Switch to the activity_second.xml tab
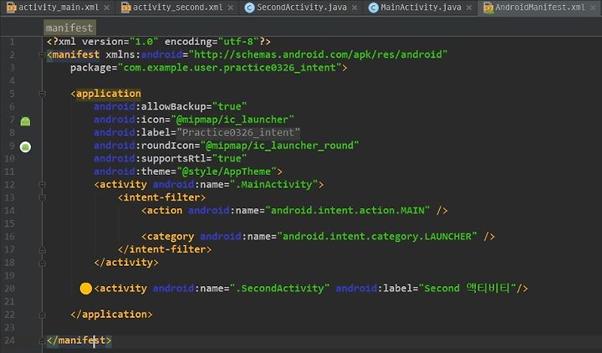The image size is (602, 353). point(177,8)
